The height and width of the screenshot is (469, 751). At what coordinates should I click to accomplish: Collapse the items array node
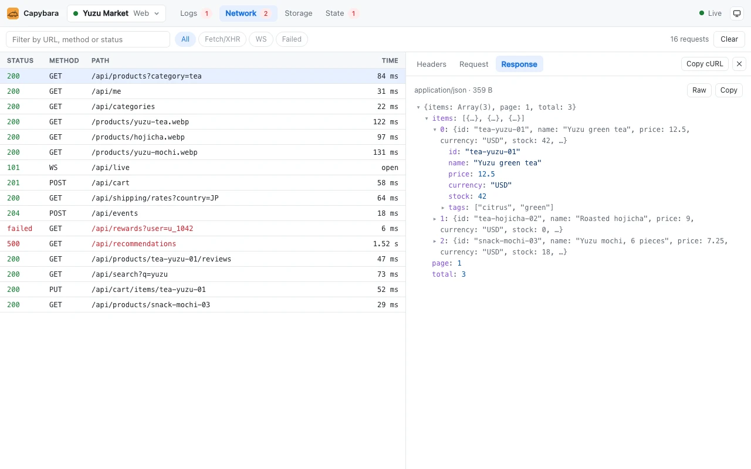point(426,118)
